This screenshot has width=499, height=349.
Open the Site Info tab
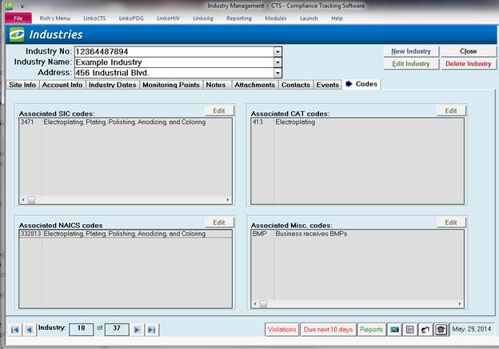click(22, 84)
